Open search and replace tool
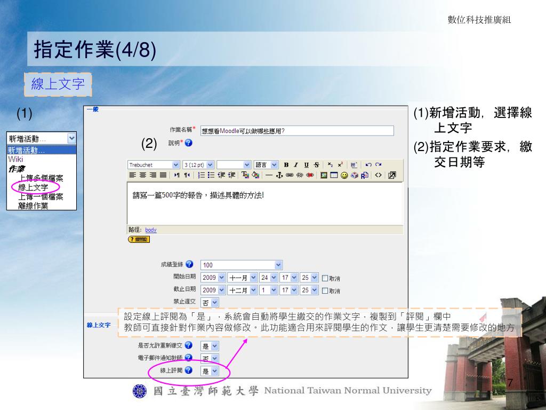The height and width of the screenshot is (410, 546). click(x=365, y=175)
